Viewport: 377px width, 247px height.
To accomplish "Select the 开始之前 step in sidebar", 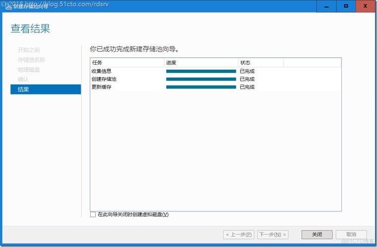I will 29,50.
